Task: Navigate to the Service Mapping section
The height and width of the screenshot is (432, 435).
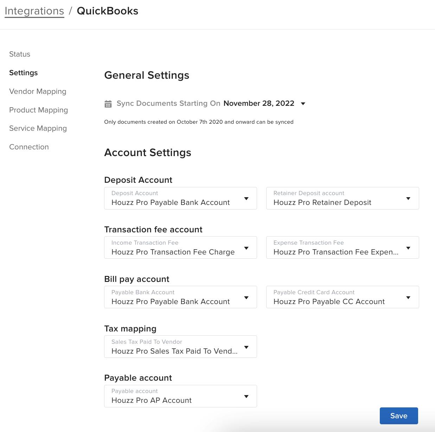Action: (38, 128)
